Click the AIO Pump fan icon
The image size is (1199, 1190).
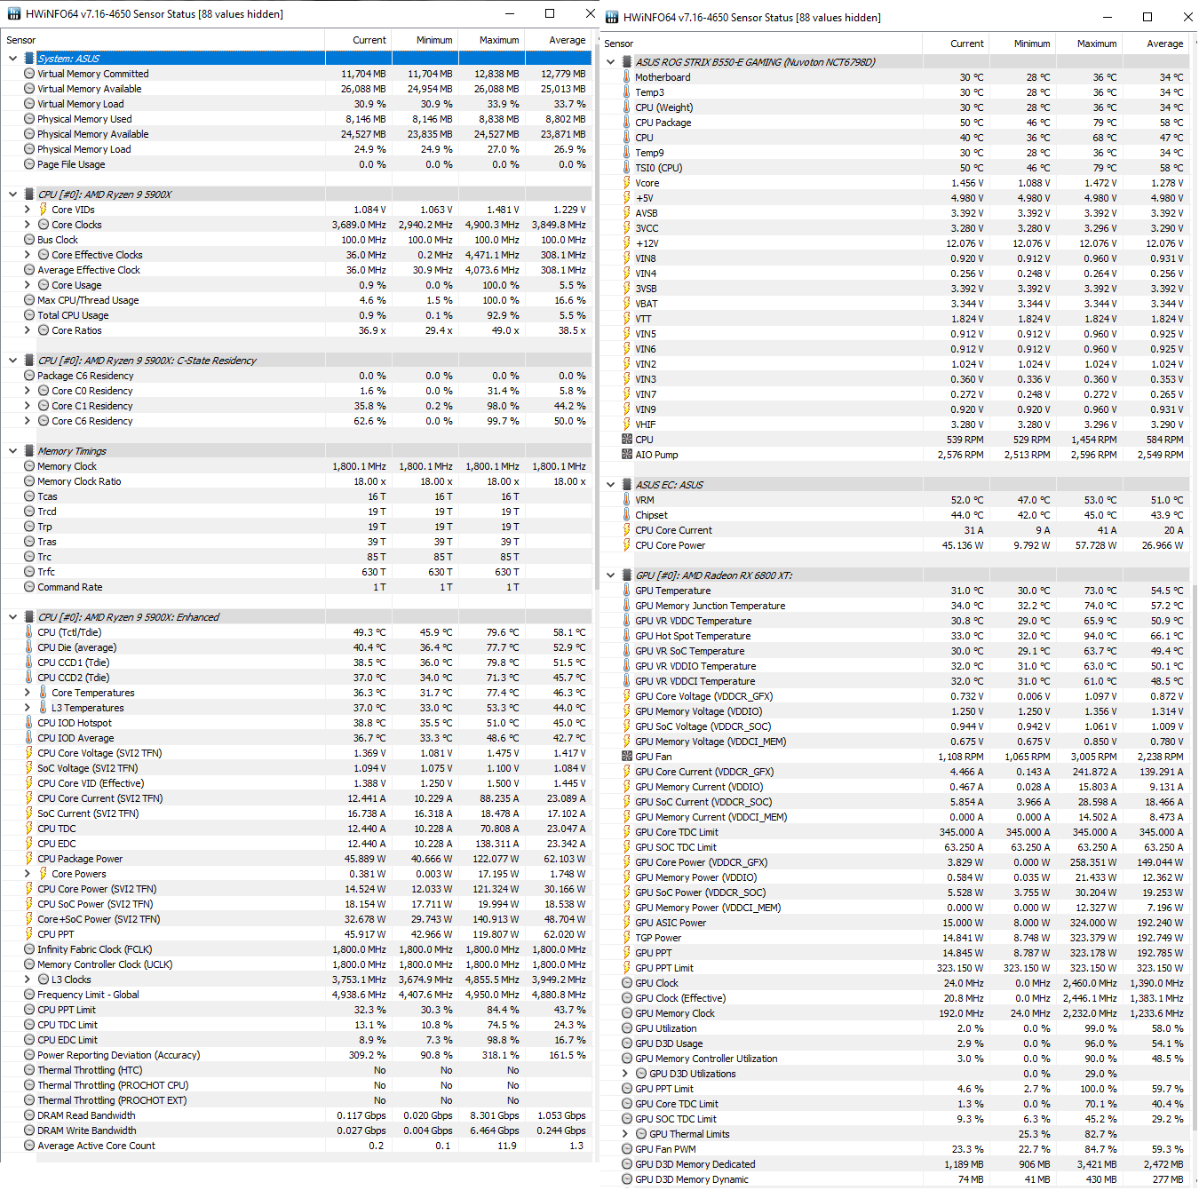[x=627, y=455]
